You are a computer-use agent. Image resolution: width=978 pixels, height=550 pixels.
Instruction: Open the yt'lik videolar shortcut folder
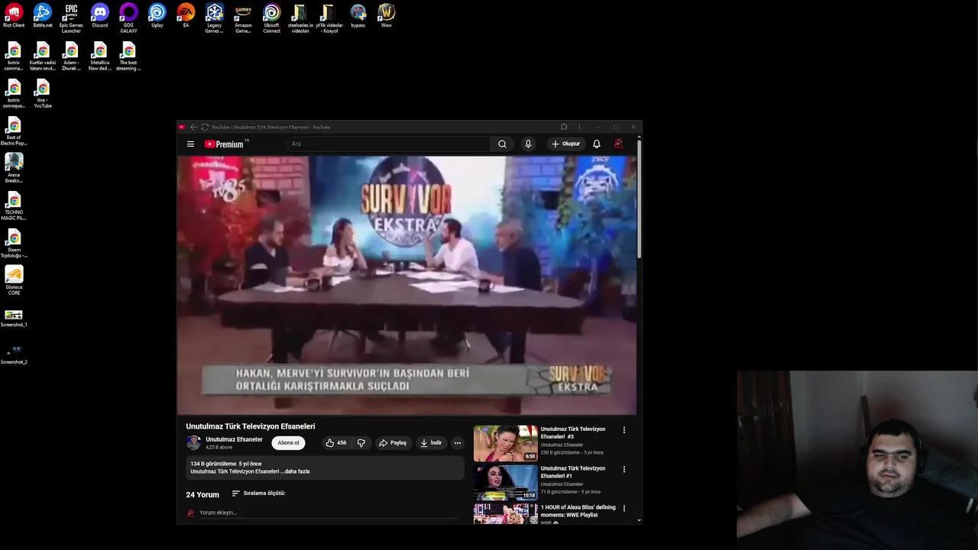[x=329, y=18]
